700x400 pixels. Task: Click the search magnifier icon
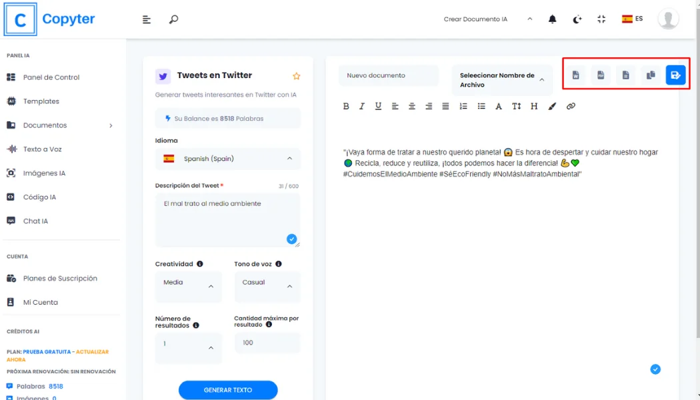(173, 19)
